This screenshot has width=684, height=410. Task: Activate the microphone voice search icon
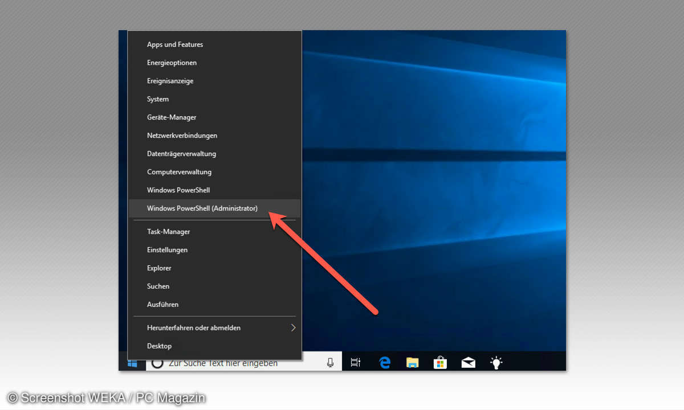[x=330, y=363]
